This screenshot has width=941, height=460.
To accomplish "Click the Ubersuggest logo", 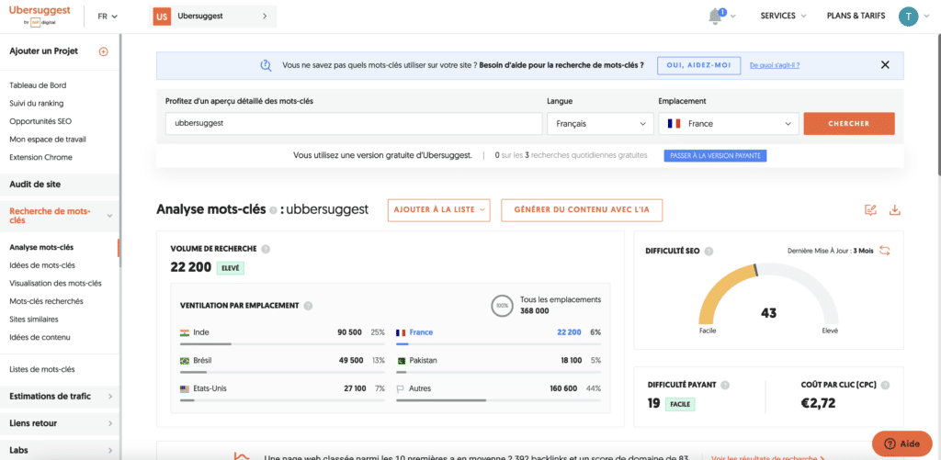I will 40,17.
